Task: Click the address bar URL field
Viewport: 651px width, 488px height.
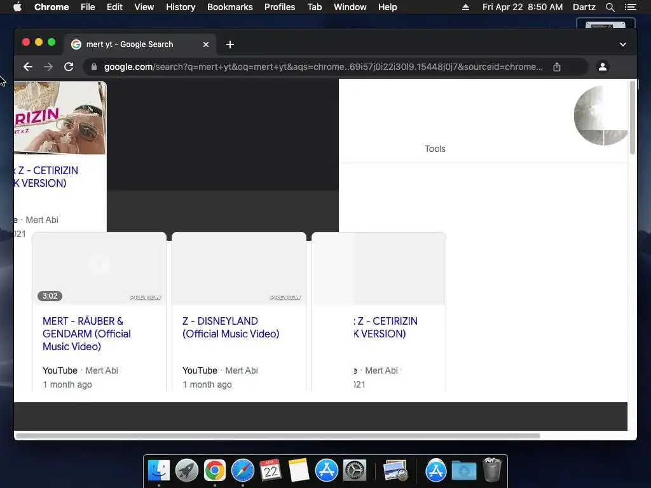Action: pos(323,67)
